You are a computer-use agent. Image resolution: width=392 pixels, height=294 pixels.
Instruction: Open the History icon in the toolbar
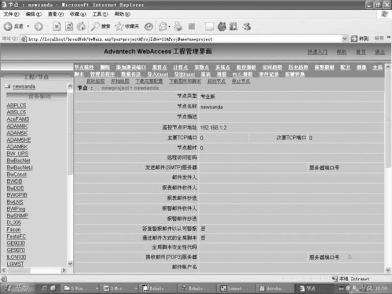click(x=148, y=26)
